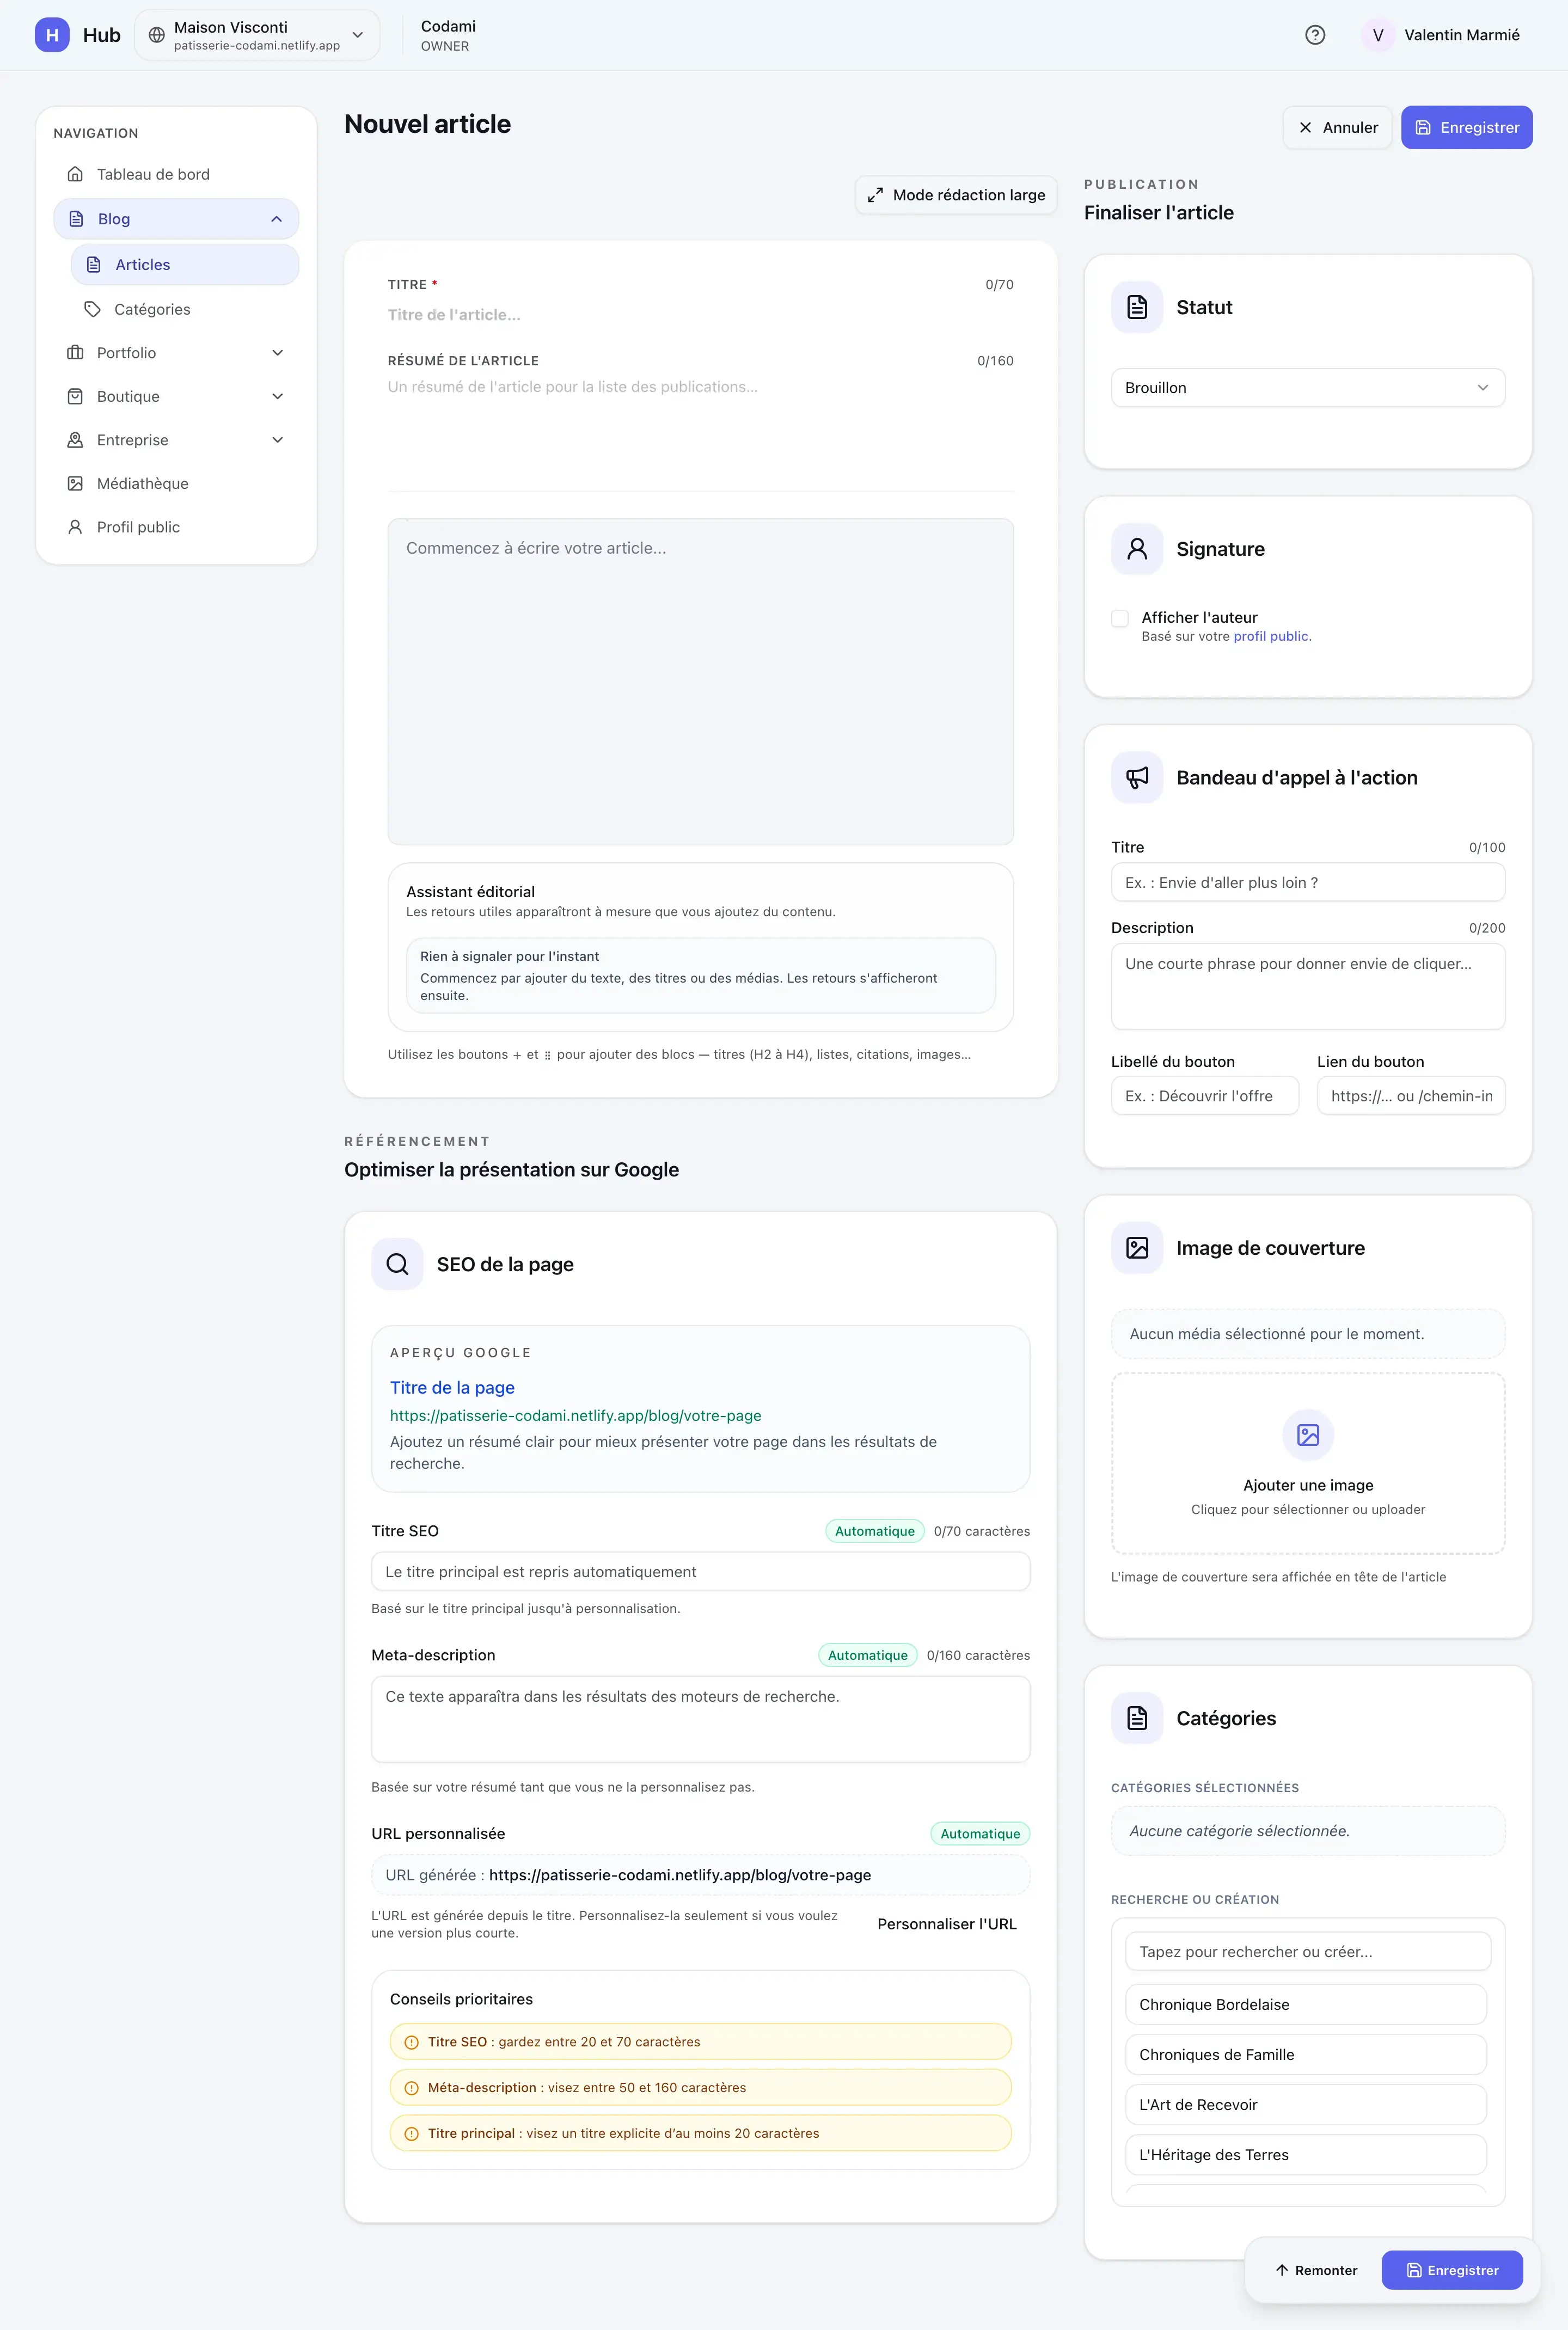Click the call-to-action Titre input

[1308, 883]
